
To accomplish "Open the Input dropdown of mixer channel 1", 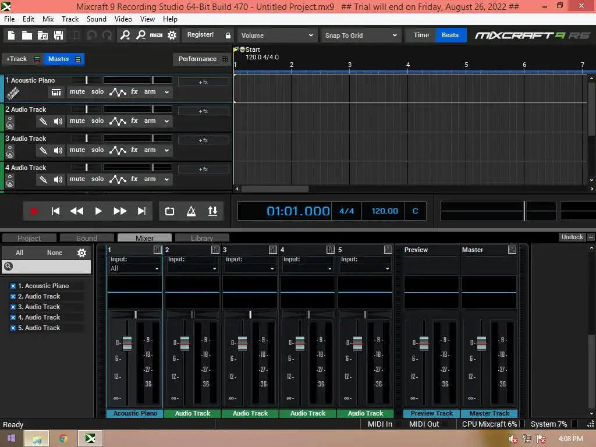I will (134, 268).
